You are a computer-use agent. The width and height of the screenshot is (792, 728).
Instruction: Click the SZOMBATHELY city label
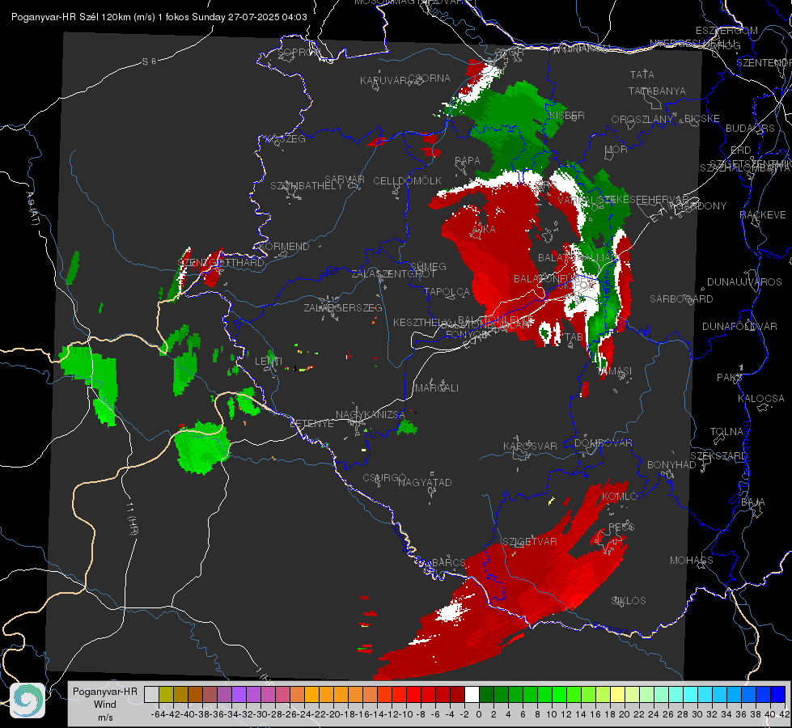(306, 186)
